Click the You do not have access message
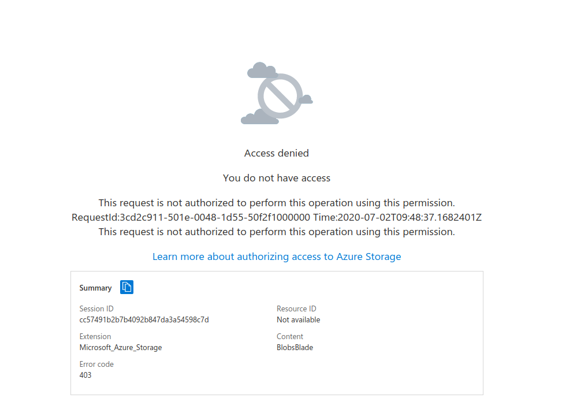The width and height of the screenshot is (562, 420). pyautogui.click(x=276, y=178)
